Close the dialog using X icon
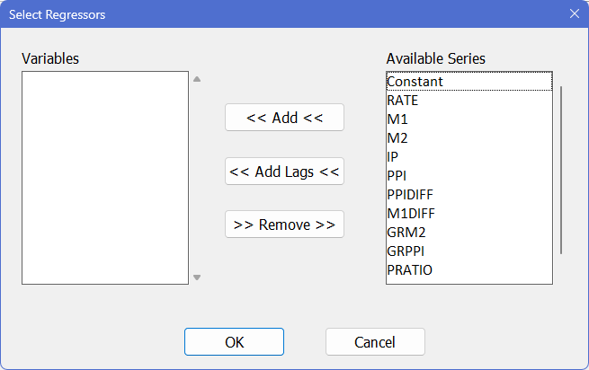Screen dimensions: 589x370 [x=575, y=13]
